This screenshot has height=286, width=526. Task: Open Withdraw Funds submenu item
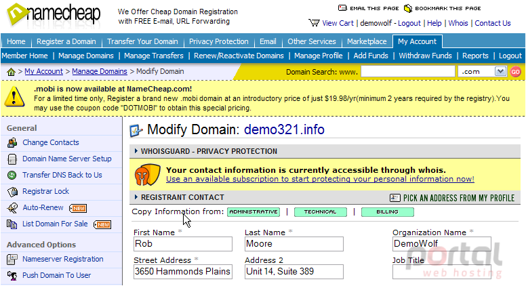pos(425,56)
